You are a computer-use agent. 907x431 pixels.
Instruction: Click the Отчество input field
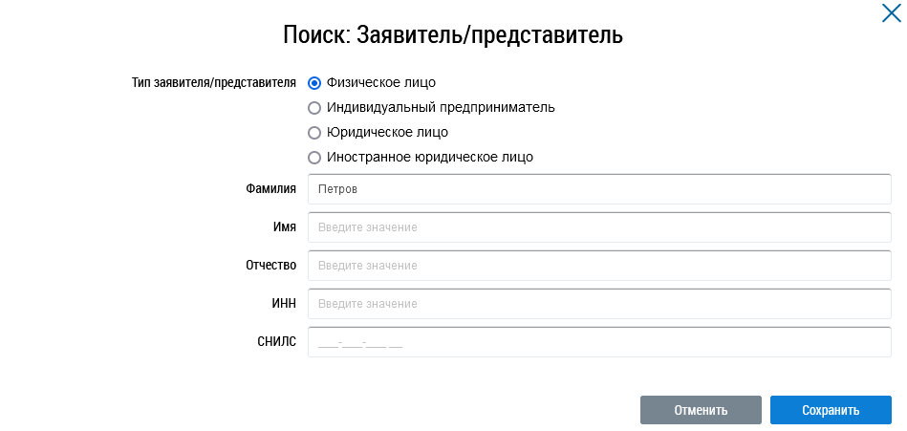click(599, 266)
